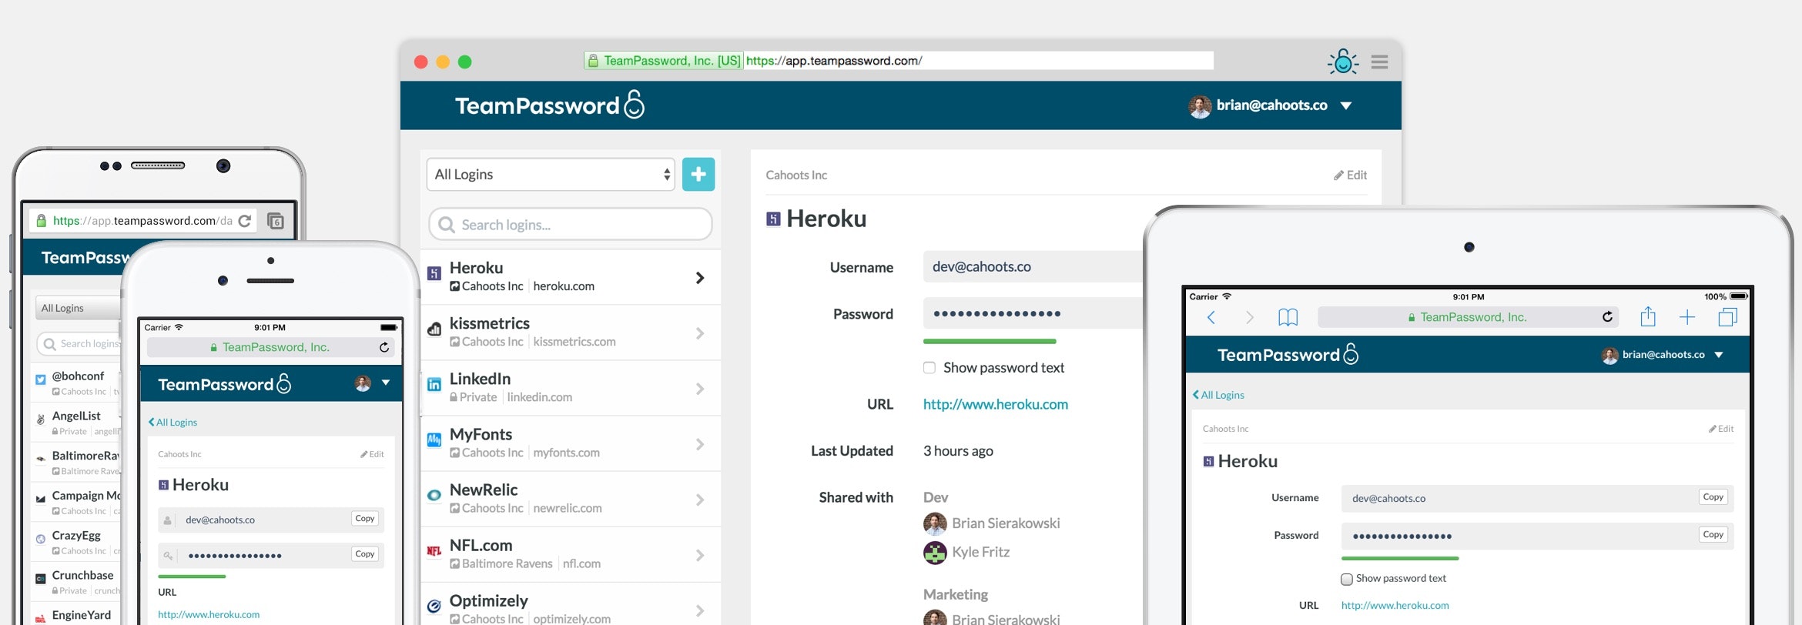Select CrazyEgg on the Android phone list
This screenshot has height=625, width=1802.
pos(76,535)
